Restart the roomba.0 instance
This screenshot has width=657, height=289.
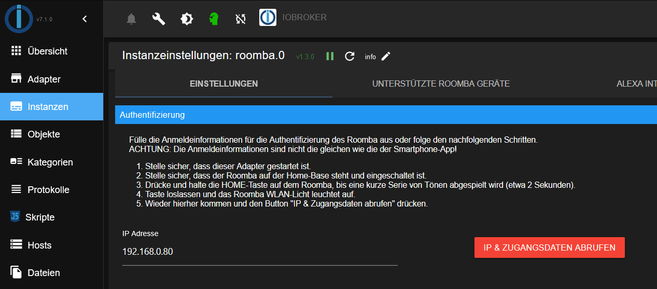coord(350,56)
